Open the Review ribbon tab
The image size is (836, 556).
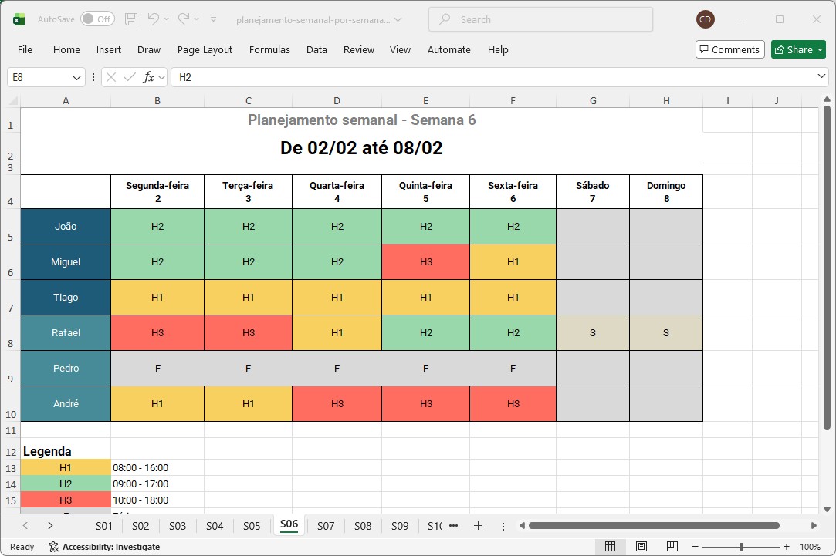(358, 49)
